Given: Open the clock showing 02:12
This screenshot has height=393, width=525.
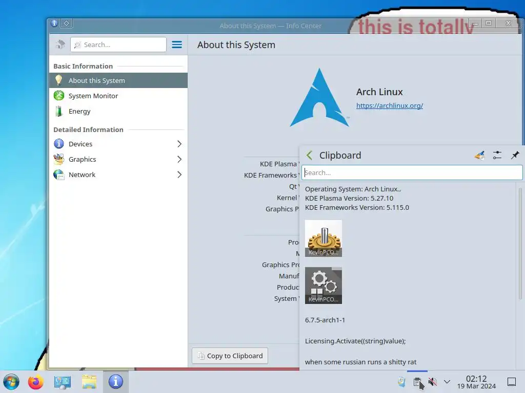Looking at the screenshot, I should point(476,382).
